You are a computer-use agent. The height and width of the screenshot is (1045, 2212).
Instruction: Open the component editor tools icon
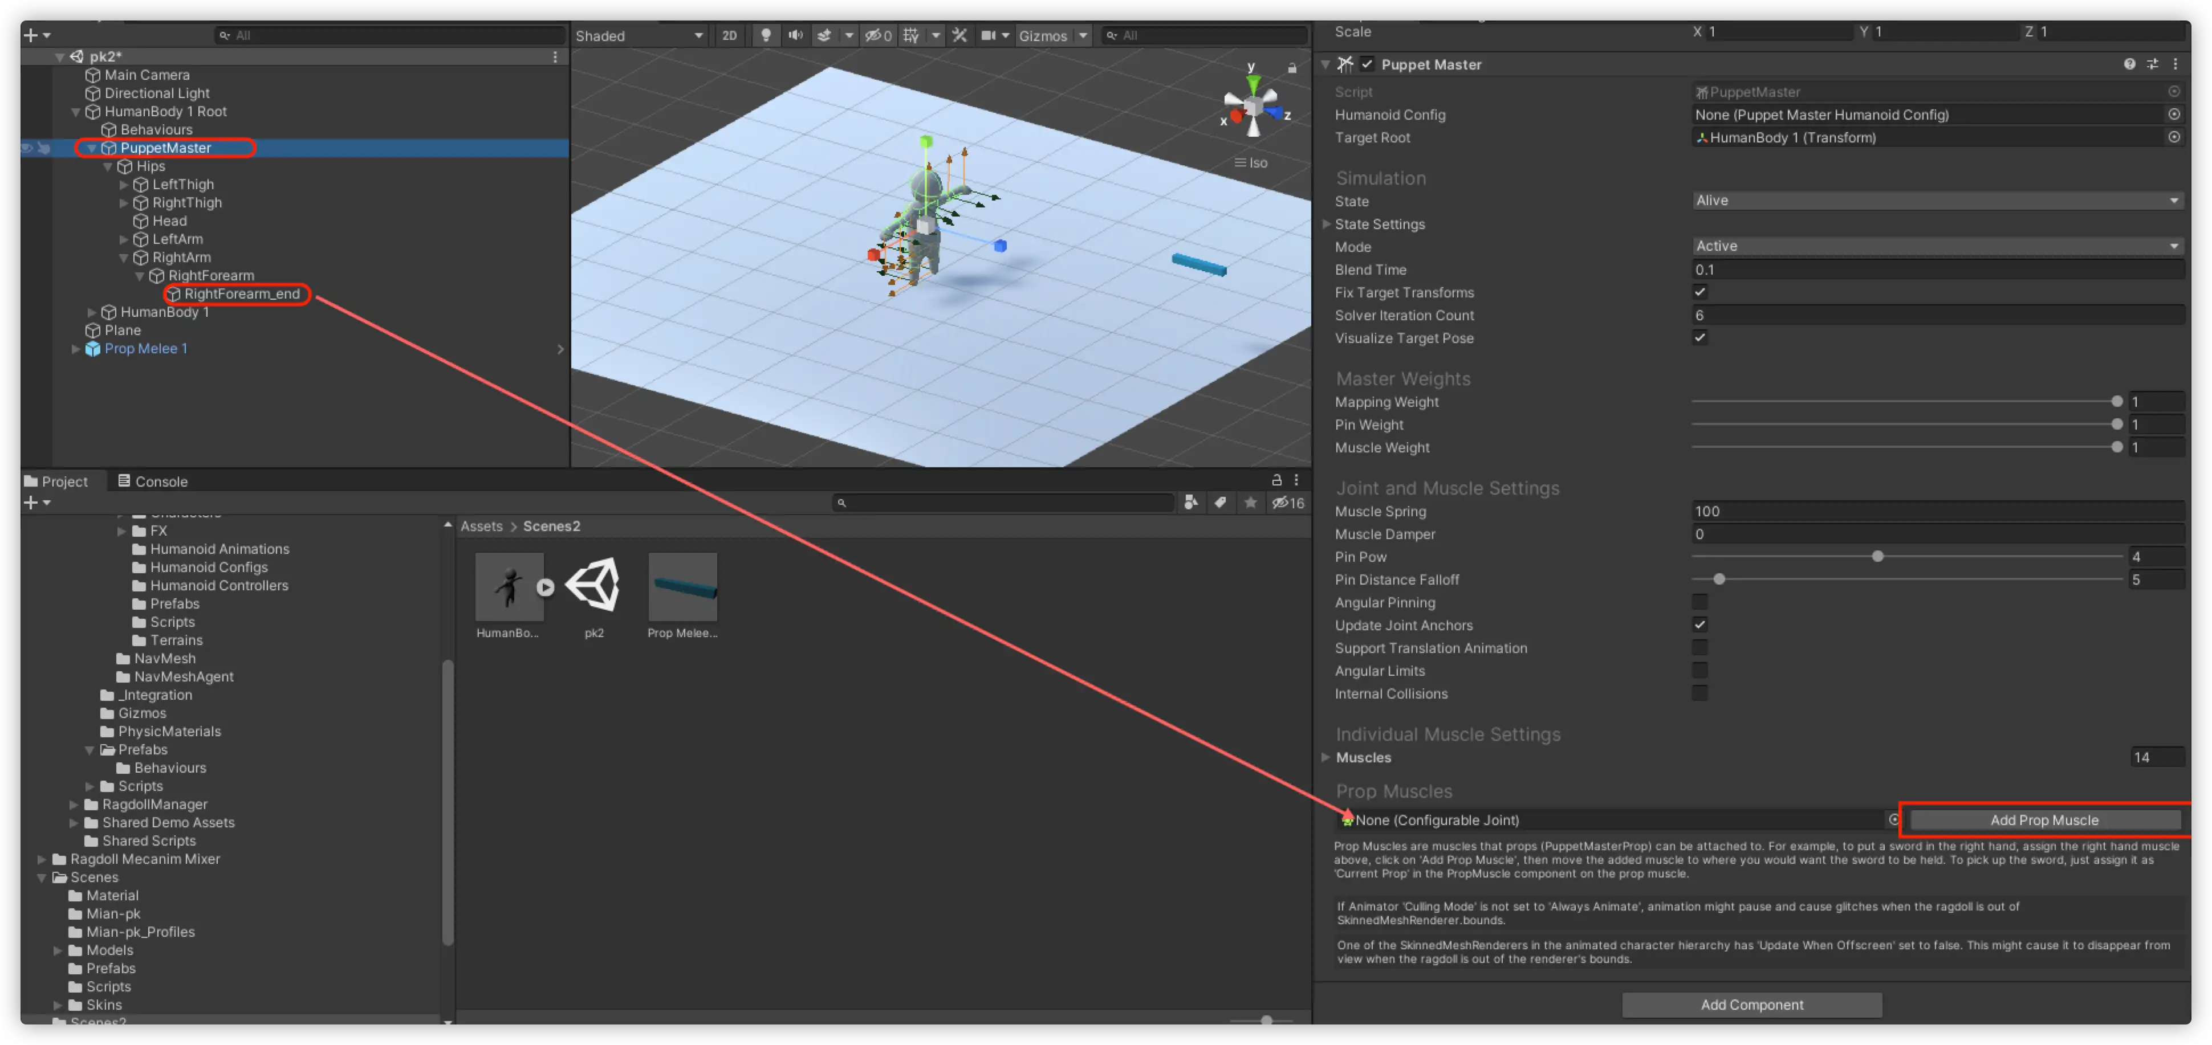[x=959, y=35]
